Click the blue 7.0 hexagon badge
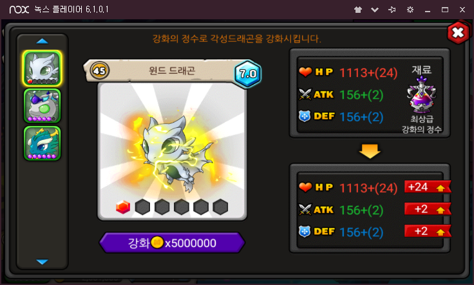Viewport: 474px width, 285px height. pos(248,74)
